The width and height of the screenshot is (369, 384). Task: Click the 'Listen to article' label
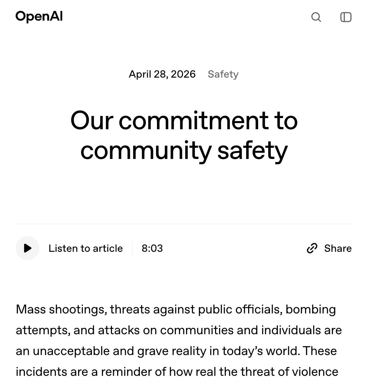86,248
